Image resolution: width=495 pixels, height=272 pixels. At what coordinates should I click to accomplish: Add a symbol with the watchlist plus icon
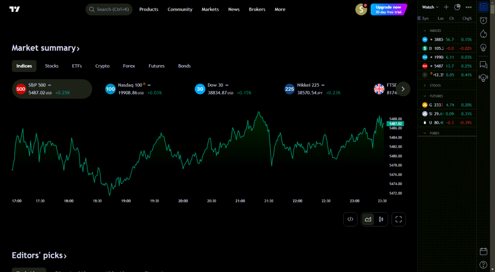tap(446, 7)
